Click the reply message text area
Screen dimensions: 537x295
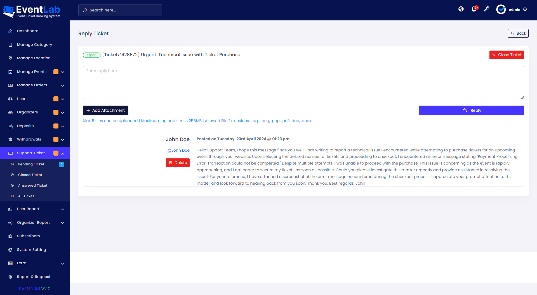(303, 82)
